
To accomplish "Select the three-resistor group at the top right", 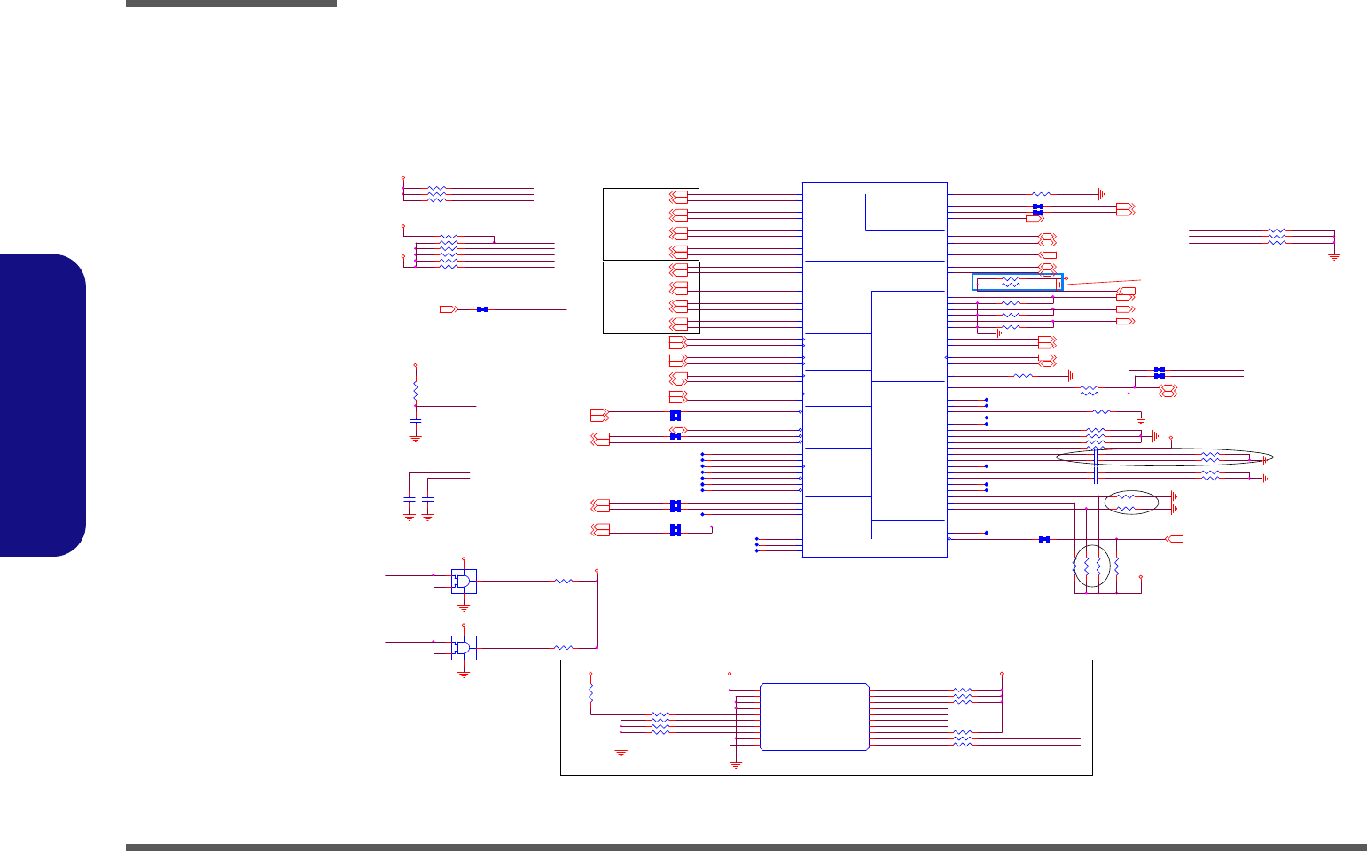I will click(x=1277, y=236).
